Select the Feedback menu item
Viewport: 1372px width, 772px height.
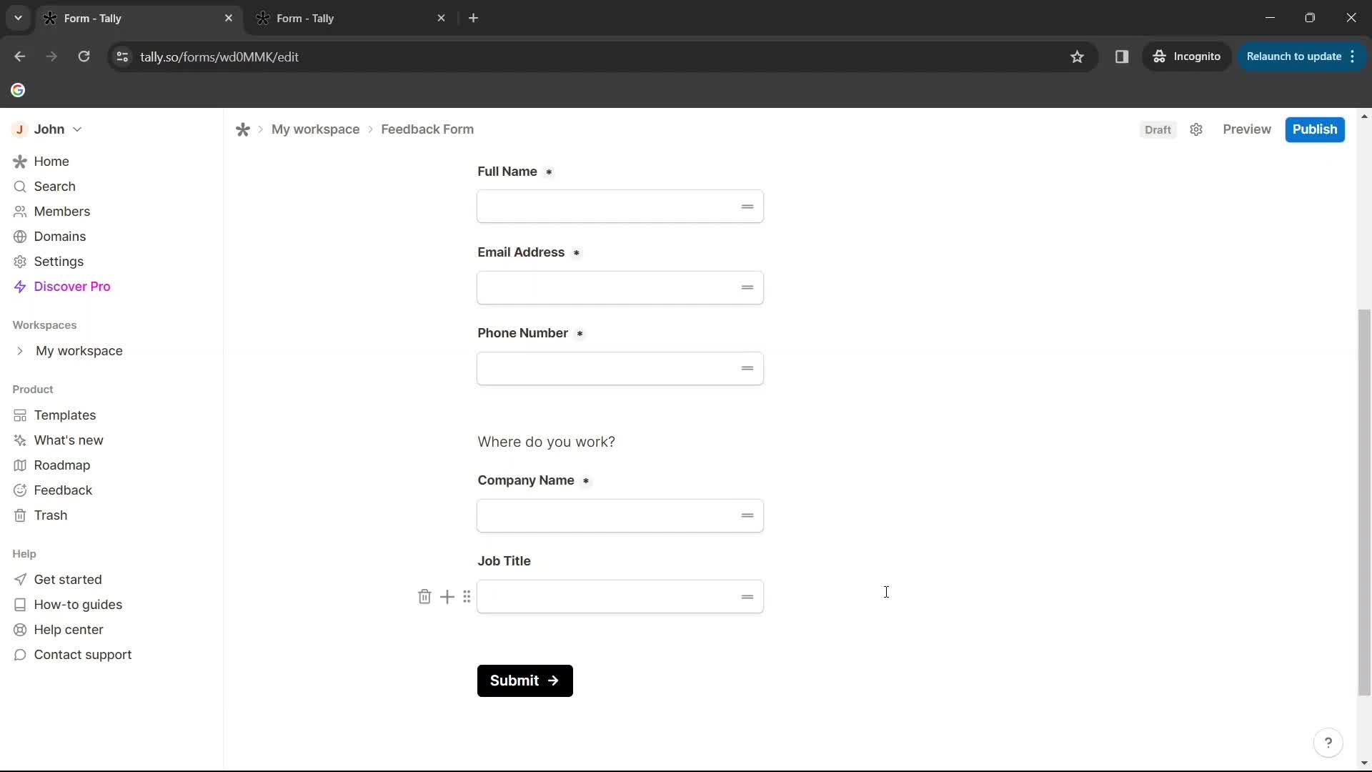(63, 490)
